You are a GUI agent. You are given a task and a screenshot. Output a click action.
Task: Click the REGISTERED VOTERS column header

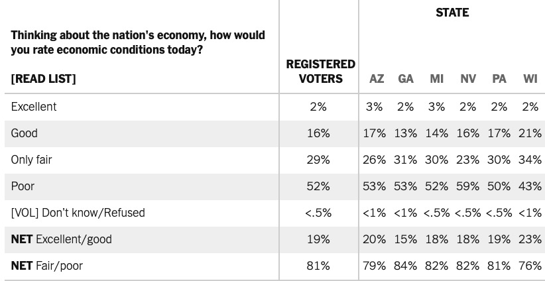coord(320,72)
